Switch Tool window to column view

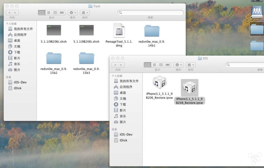point(55,13)
